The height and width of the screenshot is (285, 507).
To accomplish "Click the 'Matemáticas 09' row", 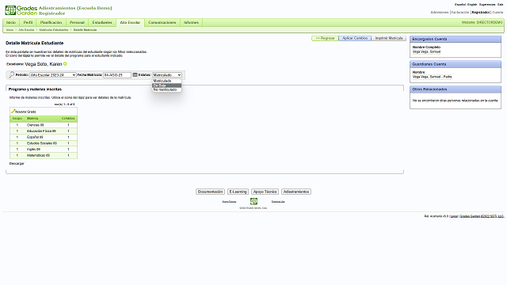I will click(44, 155).
